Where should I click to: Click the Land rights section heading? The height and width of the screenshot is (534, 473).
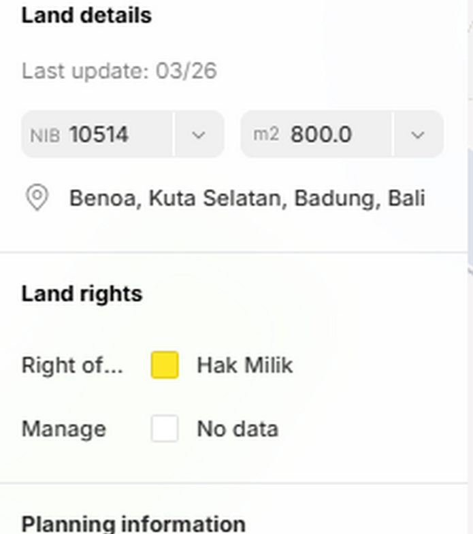[82, 294]
